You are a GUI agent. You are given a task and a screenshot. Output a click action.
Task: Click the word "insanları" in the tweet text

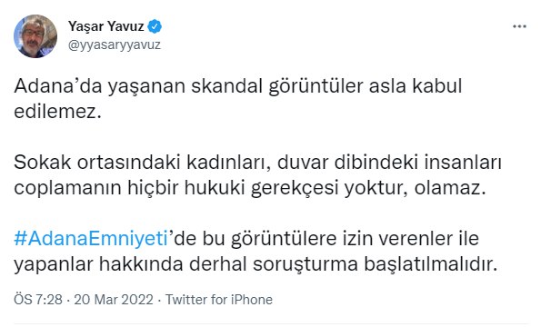pyautogui.click(x=463, y=163)
